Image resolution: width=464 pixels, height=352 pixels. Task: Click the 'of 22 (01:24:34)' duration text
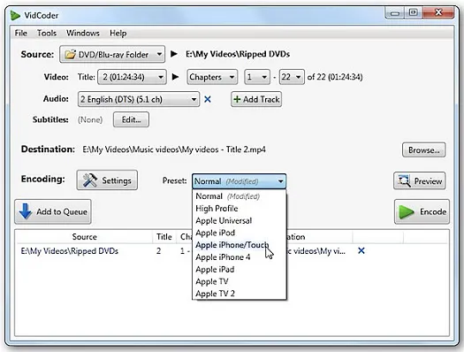coord(335,77)
